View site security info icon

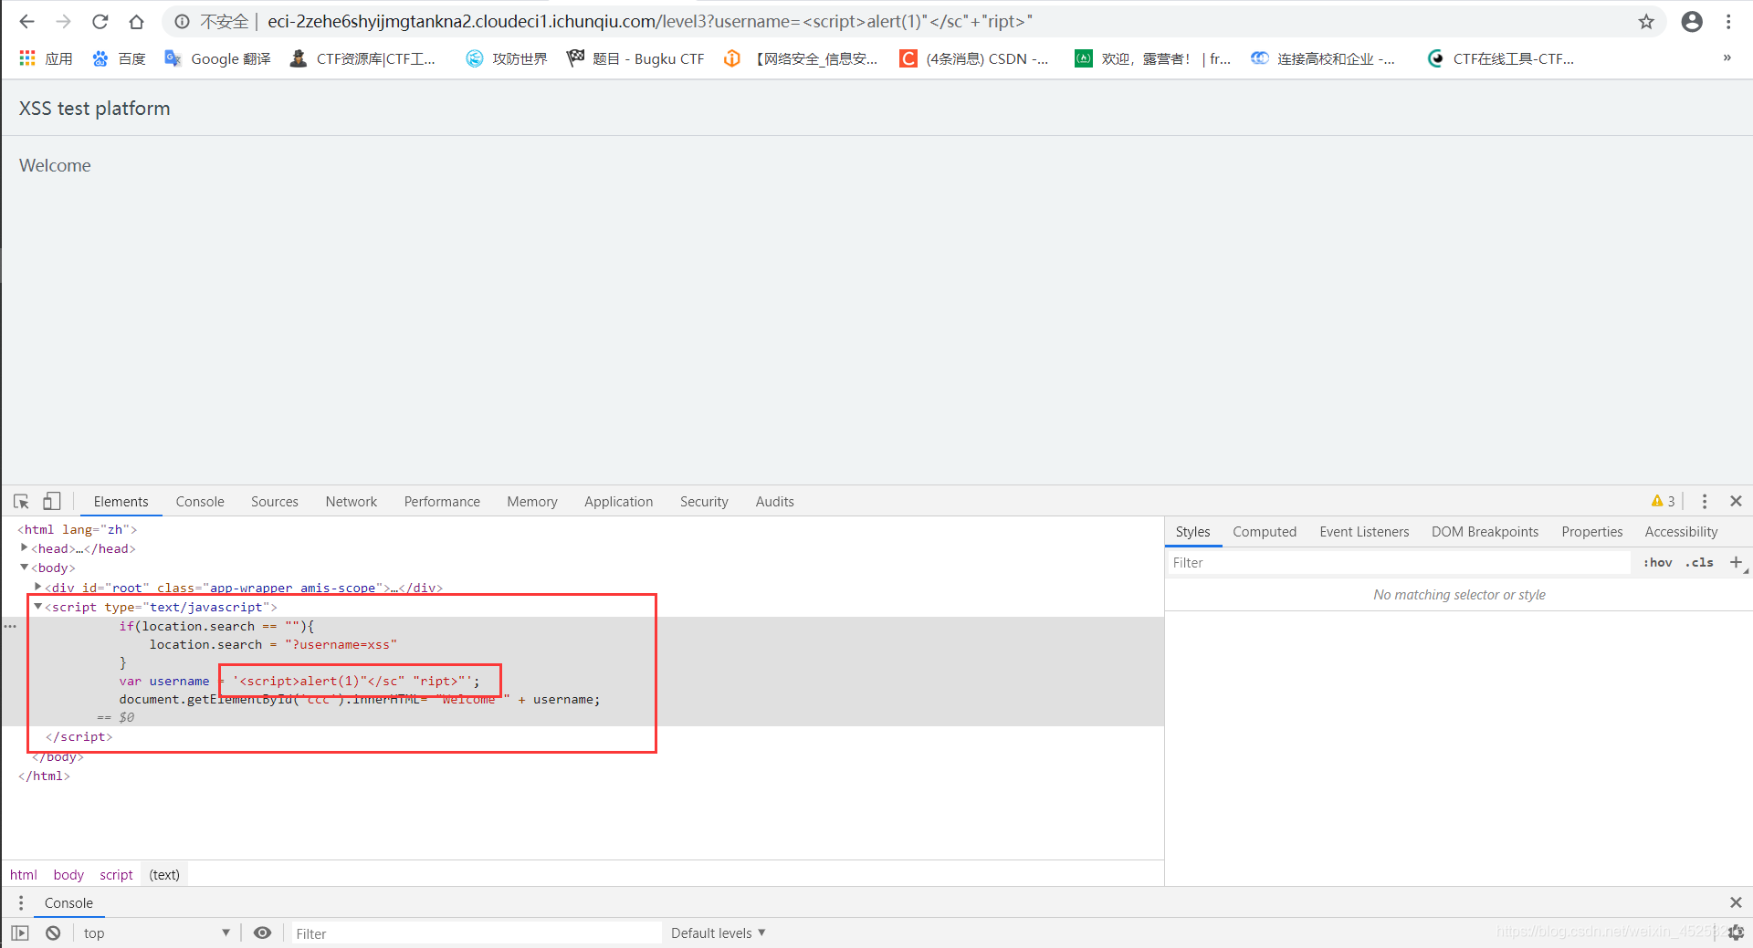183,22
